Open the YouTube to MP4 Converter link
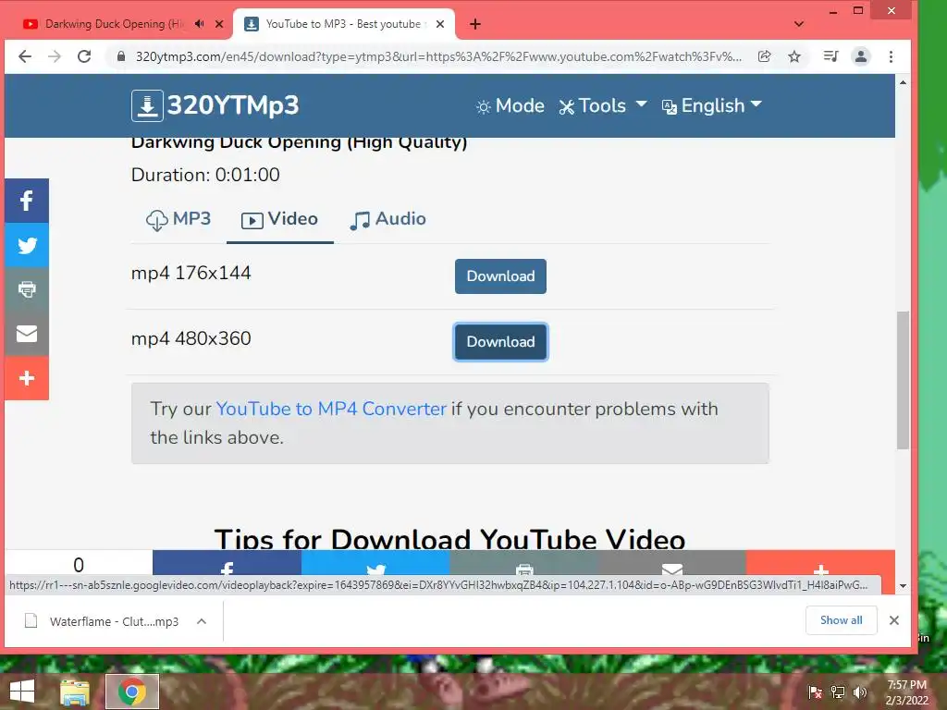947x710 pixels. pos(331,409)
